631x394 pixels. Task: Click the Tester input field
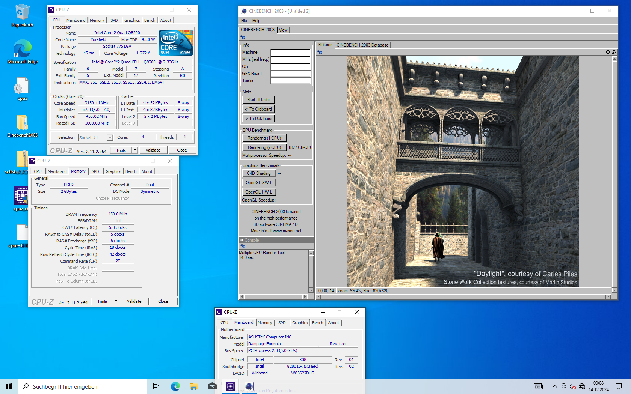point(290,81)
